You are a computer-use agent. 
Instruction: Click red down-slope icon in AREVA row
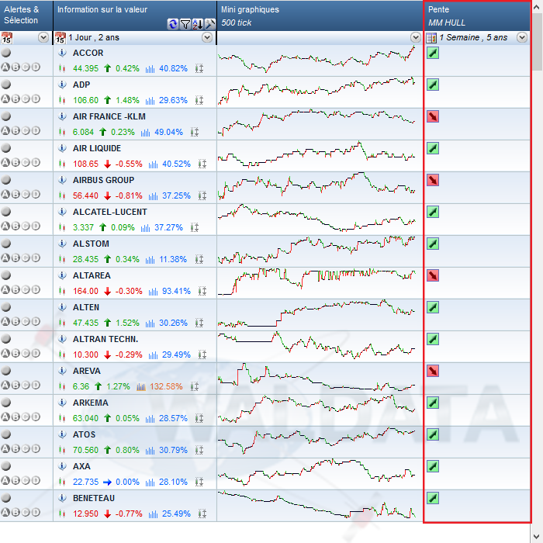(x=433, y=371)
